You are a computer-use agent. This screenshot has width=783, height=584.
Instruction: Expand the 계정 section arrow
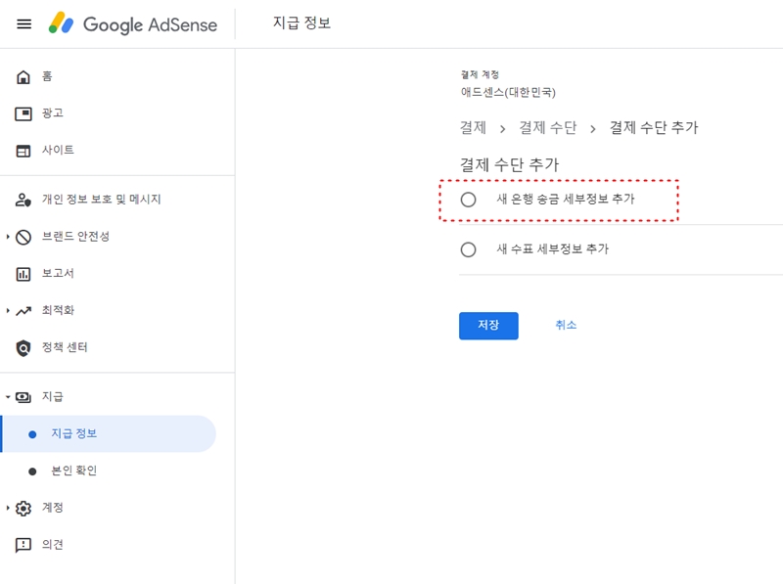click(8, 508)
